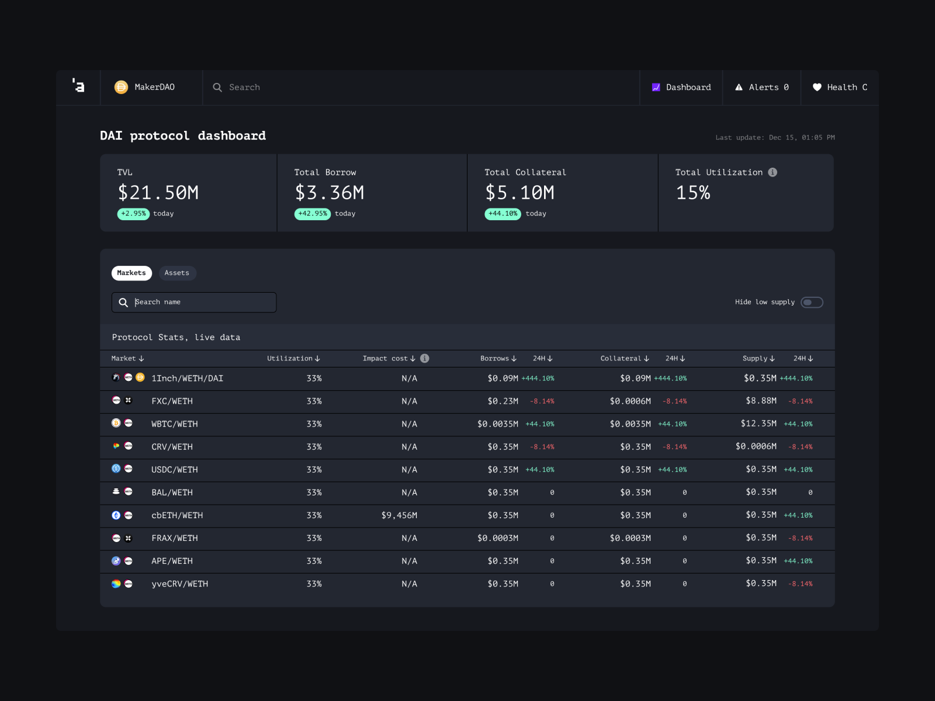Click the $3.36M Total Borrow value
935x701 pixels.
pyautogui.click(x=330, y=192)
